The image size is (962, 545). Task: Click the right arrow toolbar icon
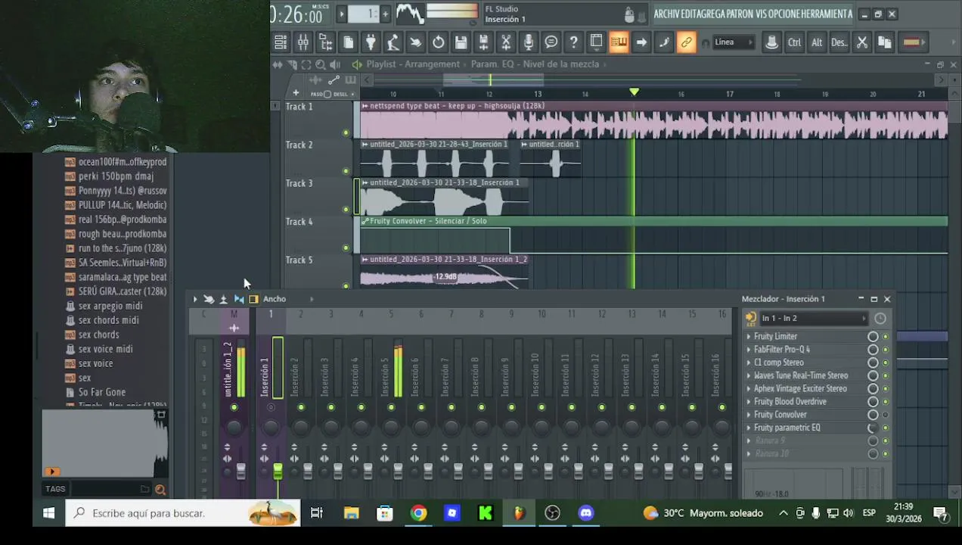tap(641, 42)
